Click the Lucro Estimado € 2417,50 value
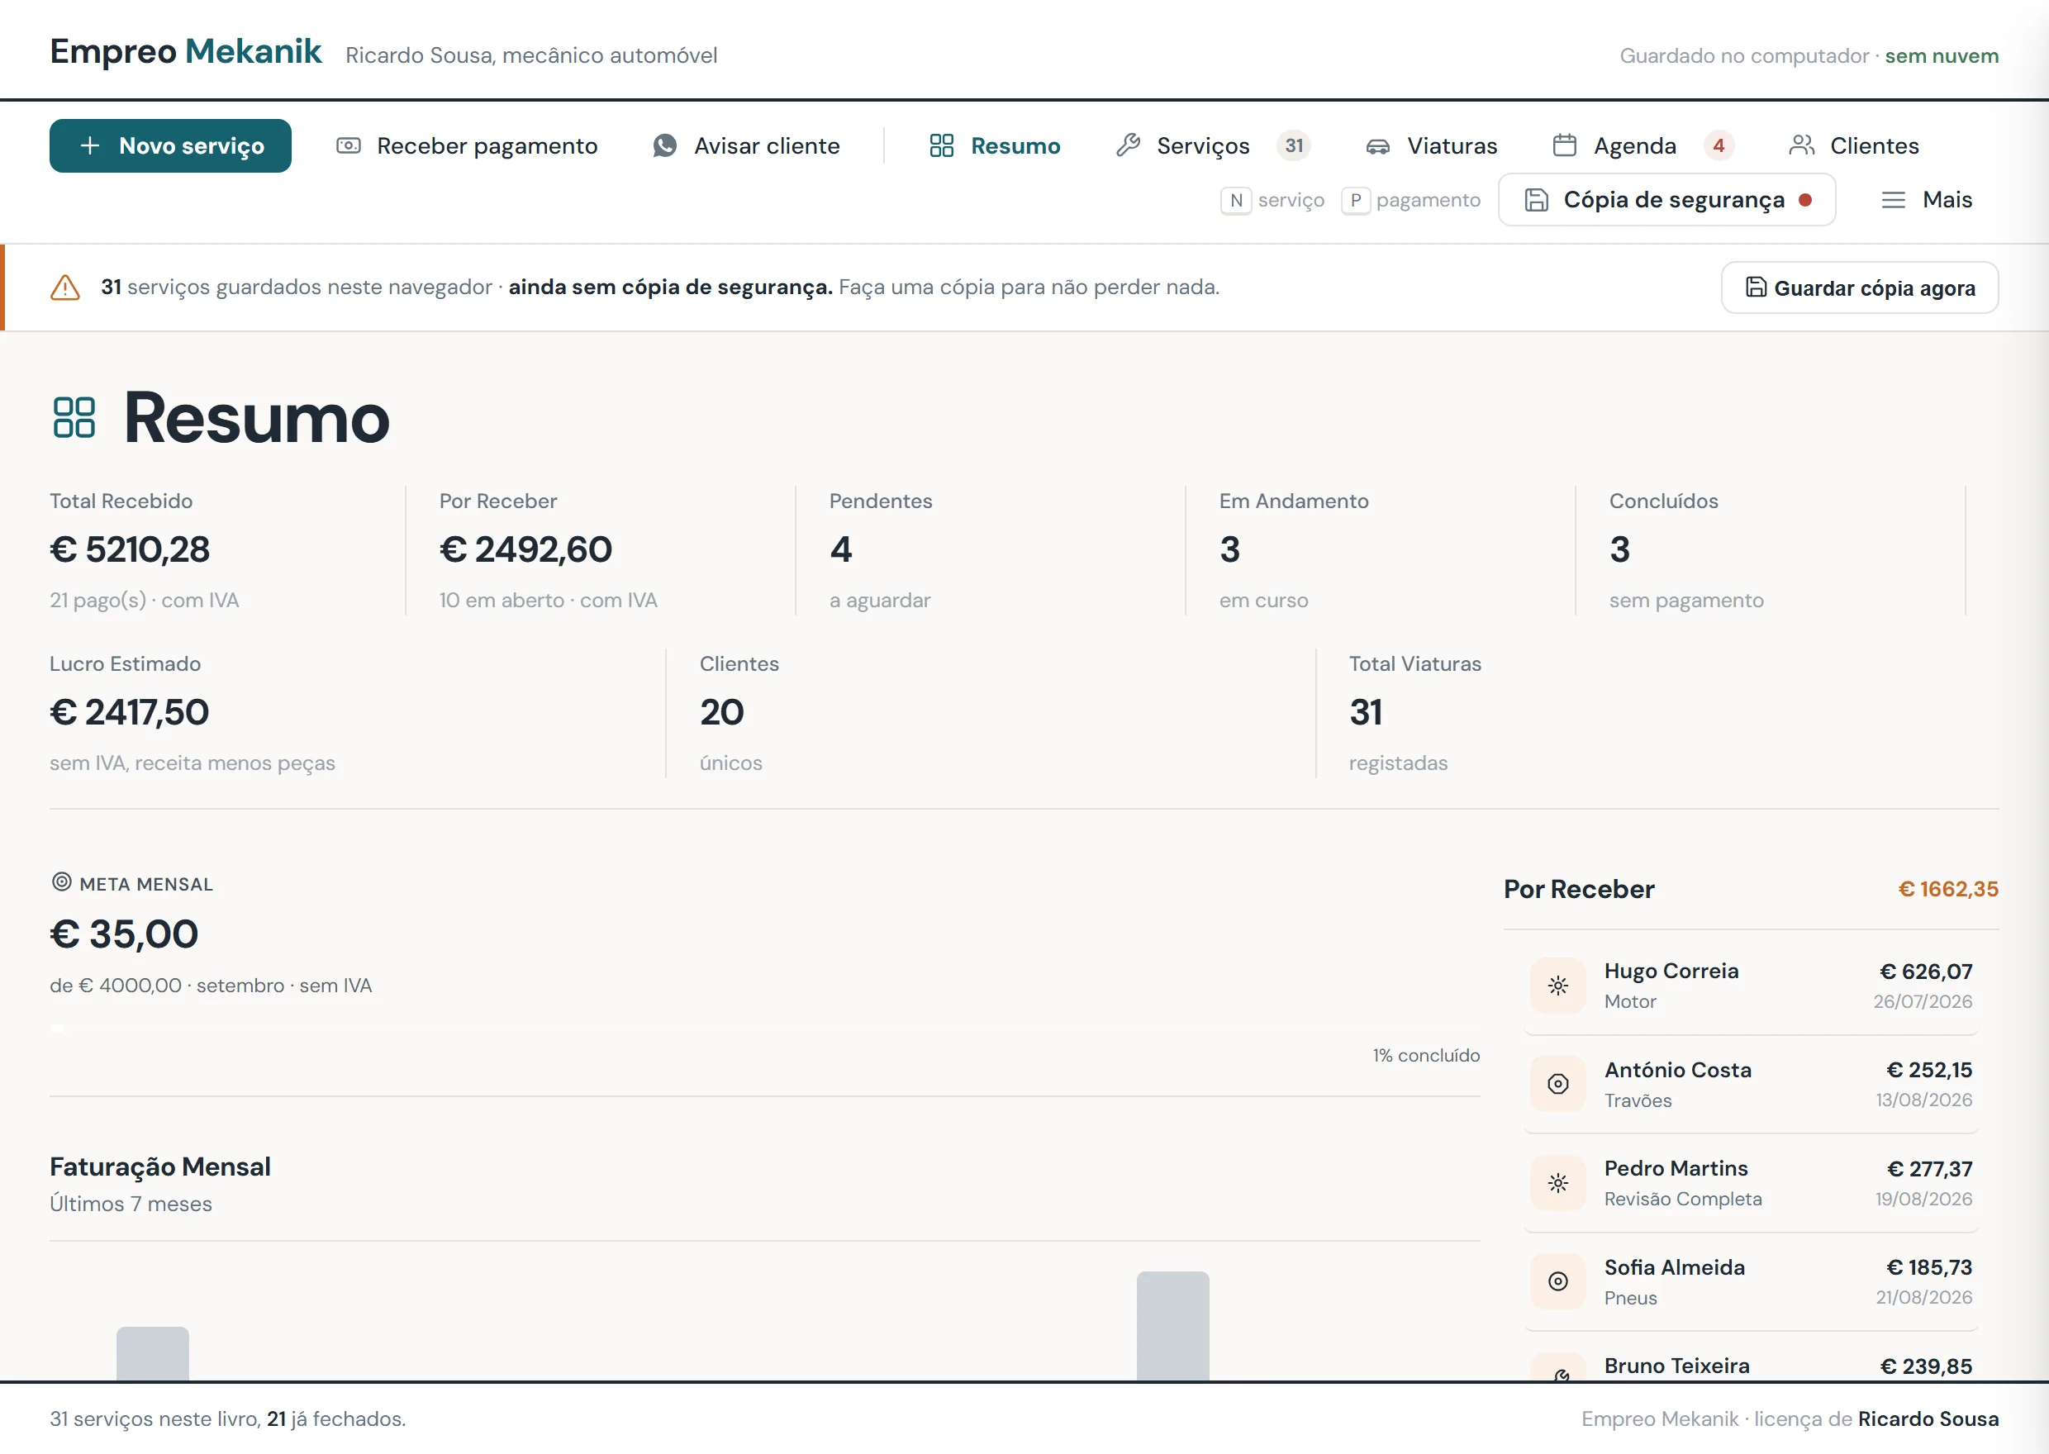The width and height of the screenshot is (2049, 1454). (x=130, y=712)
